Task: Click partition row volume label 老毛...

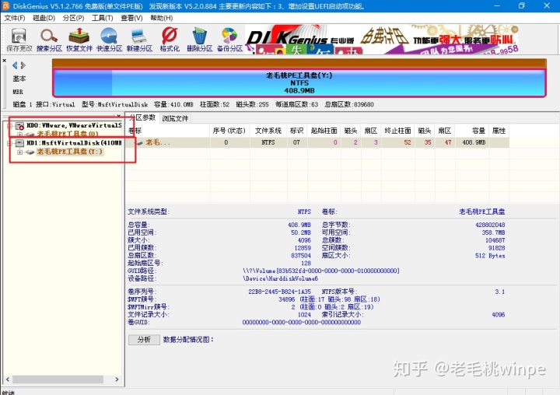Action: [x=158, y=142]
